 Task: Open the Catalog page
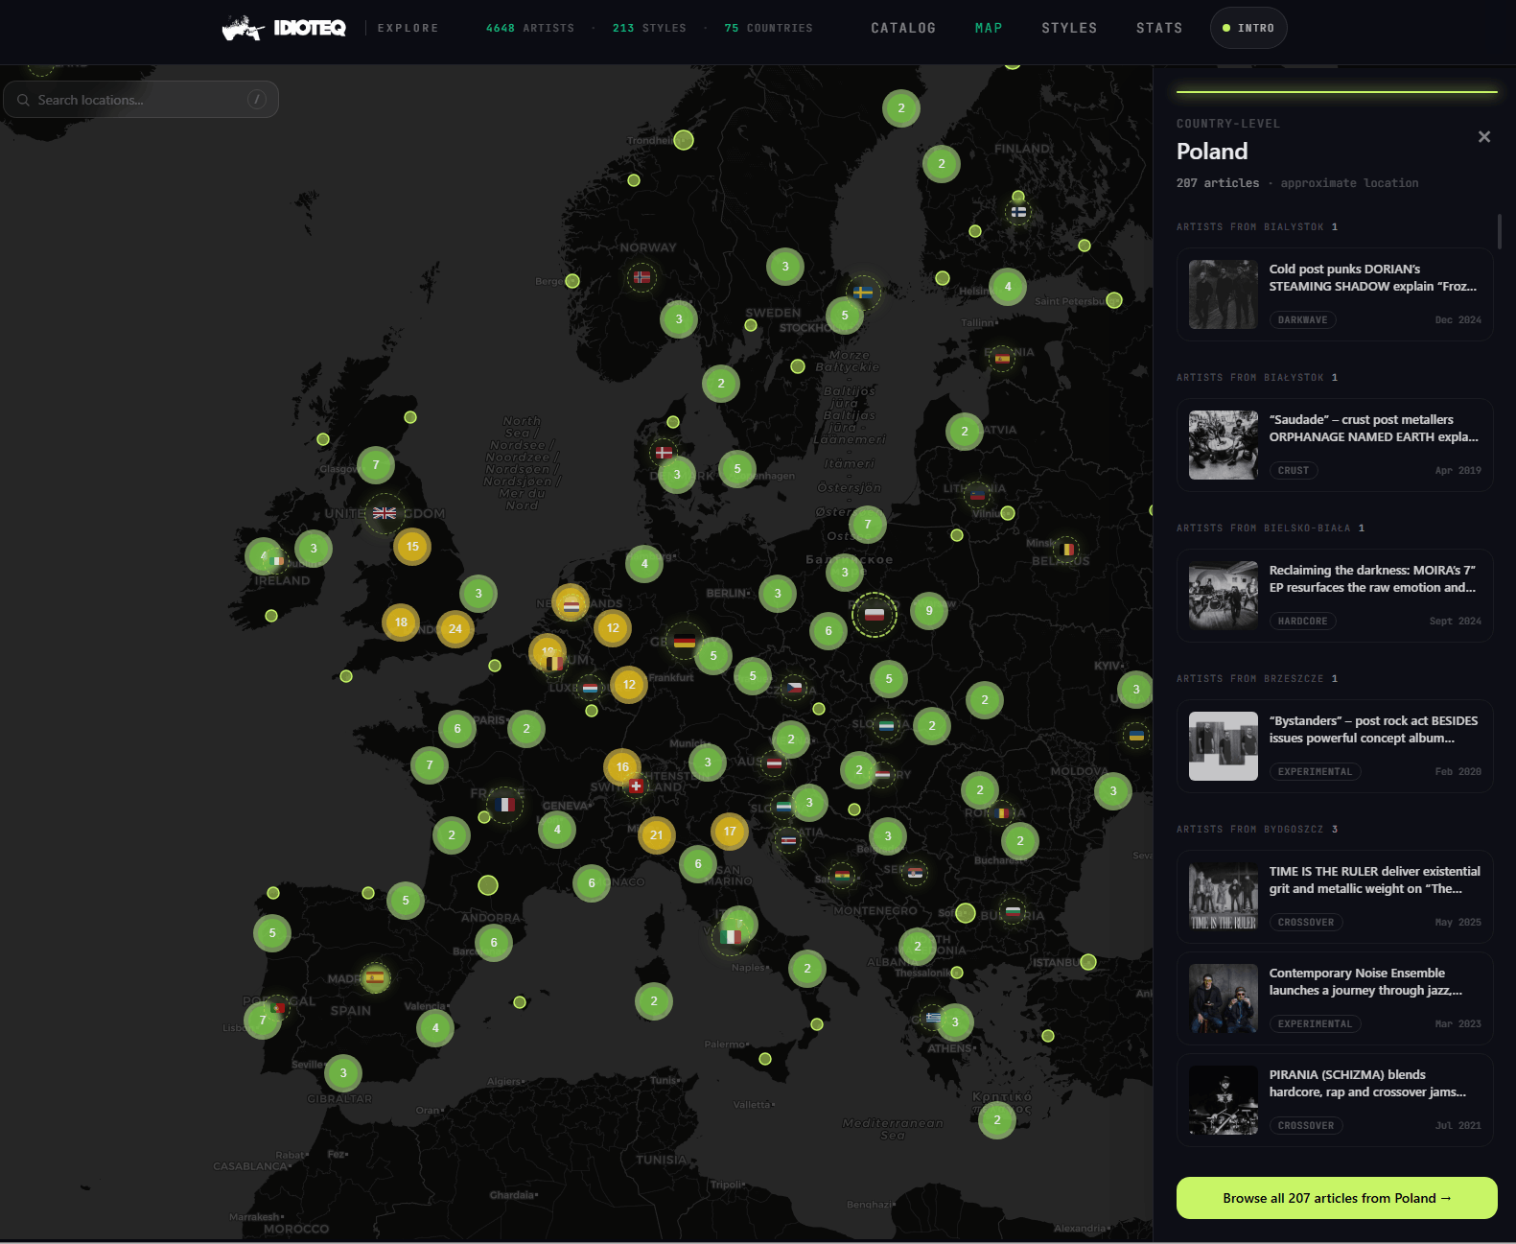pyautogui.click(x=903, y=28)
